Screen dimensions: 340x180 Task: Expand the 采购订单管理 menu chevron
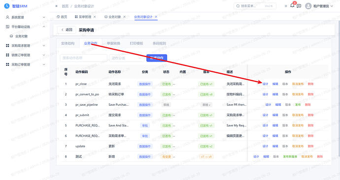click(x=44, y=64)
